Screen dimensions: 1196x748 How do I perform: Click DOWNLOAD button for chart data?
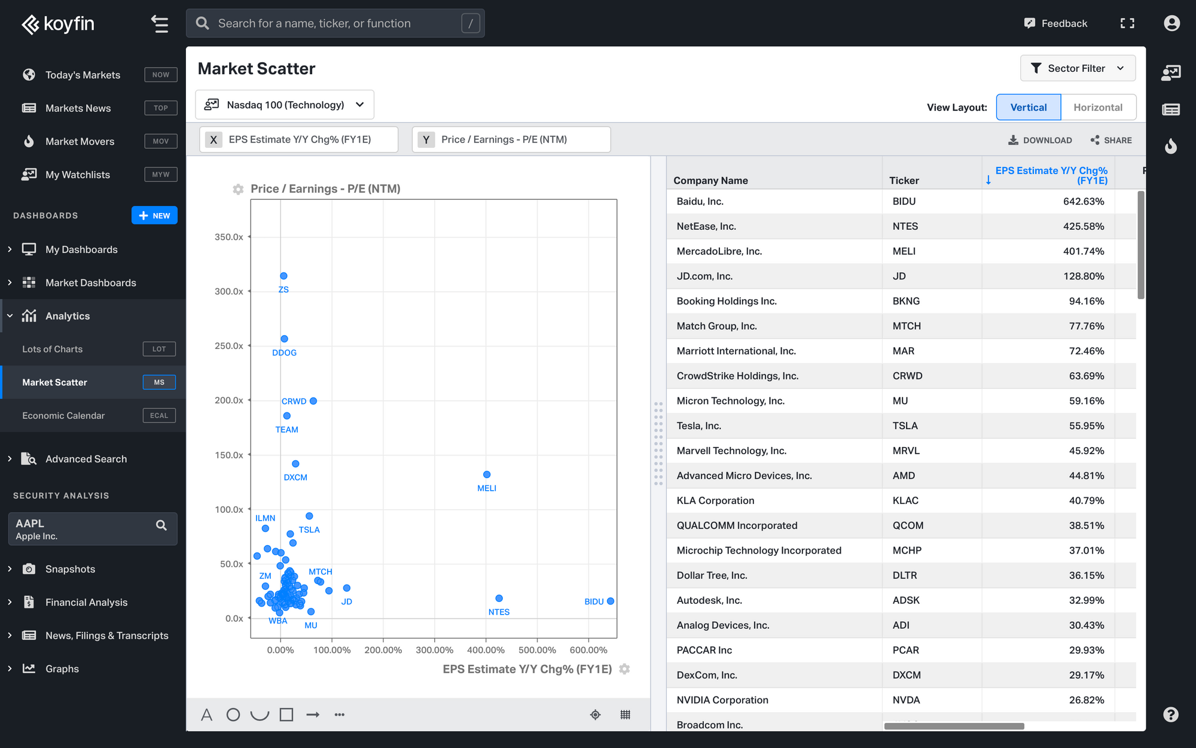pos(1040,139)
